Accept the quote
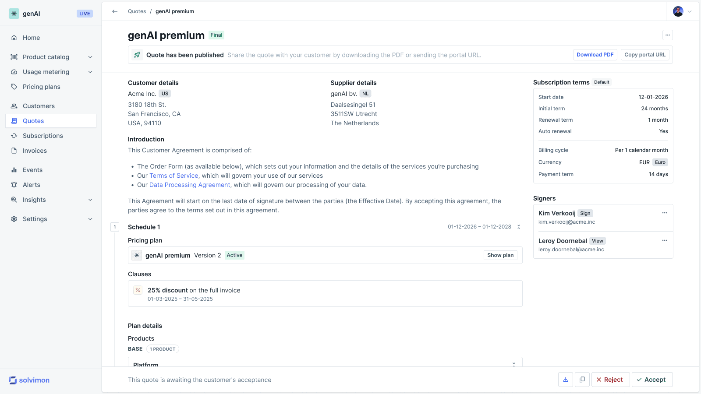701x394 pixels. pyautogui.click(x=651, y=380)
